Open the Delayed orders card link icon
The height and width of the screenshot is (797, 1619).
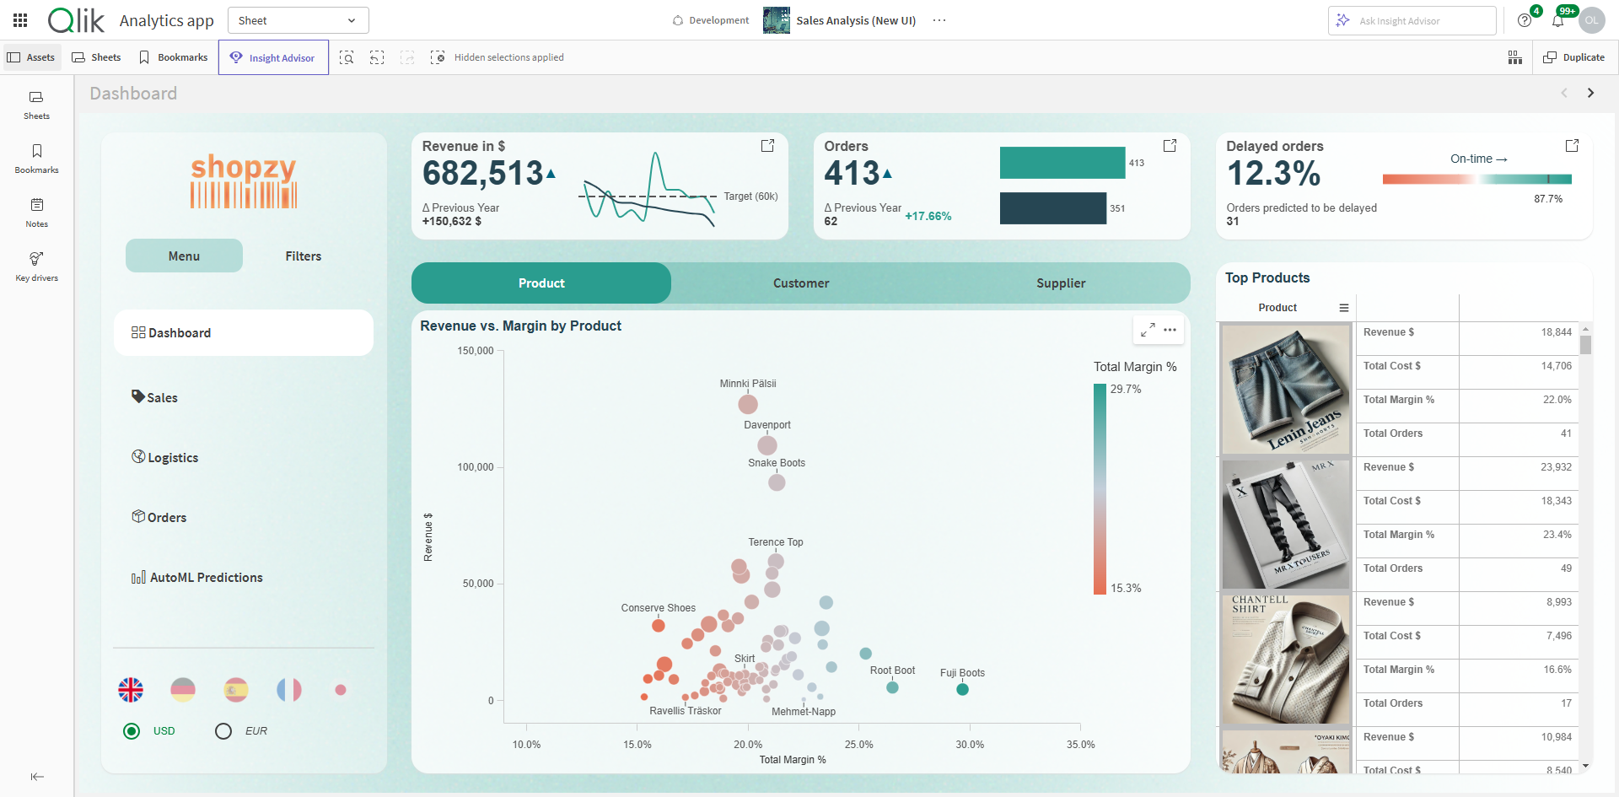tap(1572, 146)
